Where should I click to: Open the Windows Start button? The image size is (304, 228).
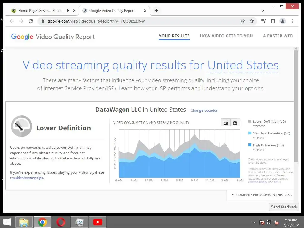pos(7,222)
